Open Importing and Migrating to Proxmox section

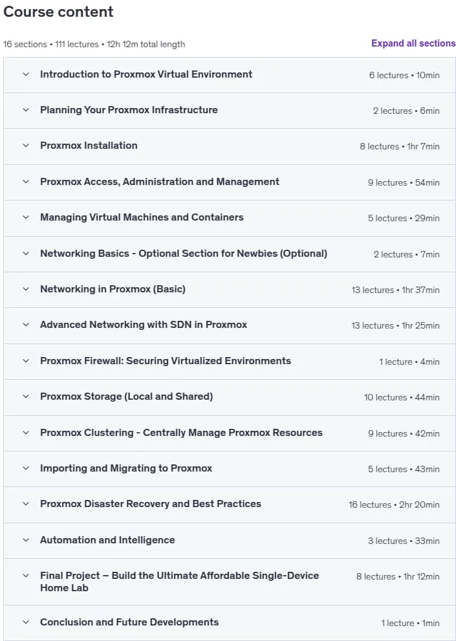coord(126,468)
